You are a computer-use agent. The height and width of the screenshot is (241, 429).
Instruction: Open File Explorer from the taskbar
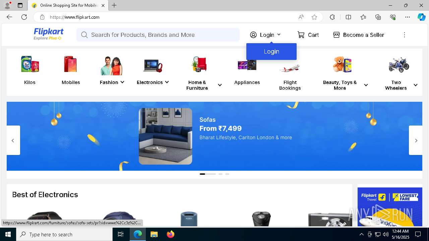[154, 234]
